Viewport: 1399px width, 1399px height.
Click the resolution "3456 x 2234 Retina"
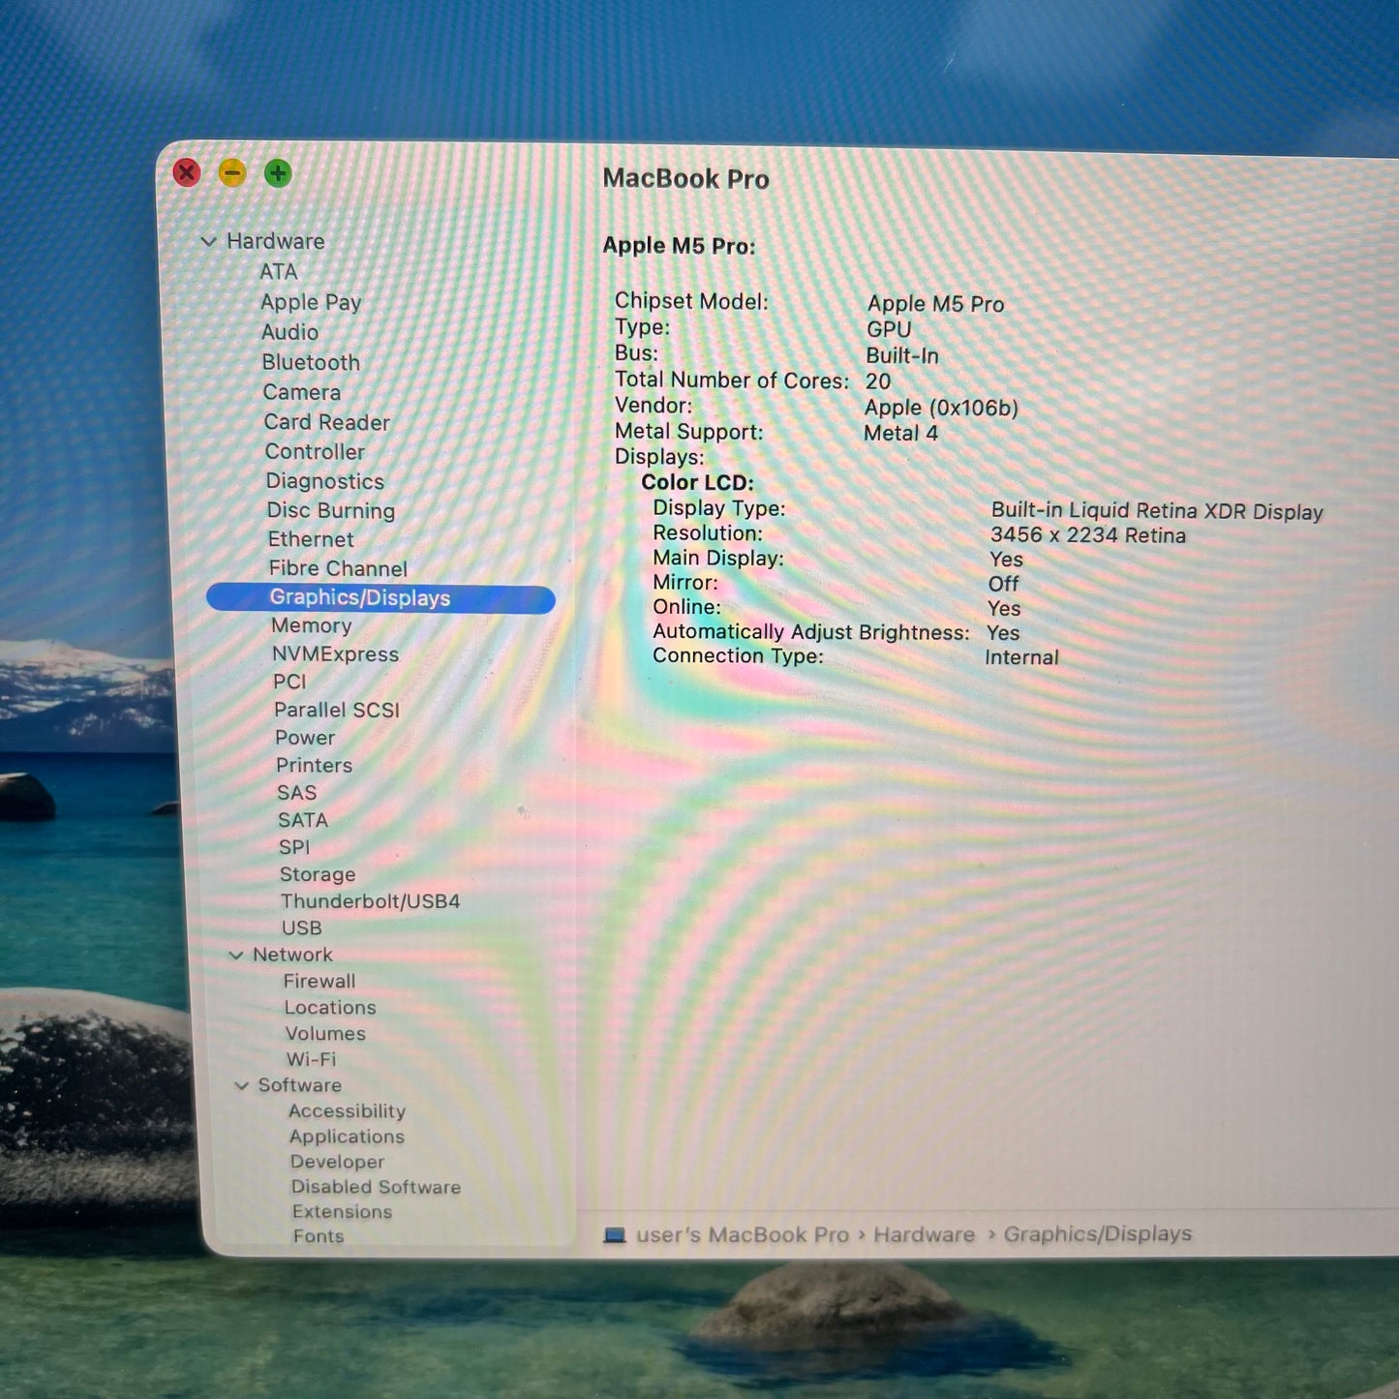pyautogui.click(x=1087, y=535)
